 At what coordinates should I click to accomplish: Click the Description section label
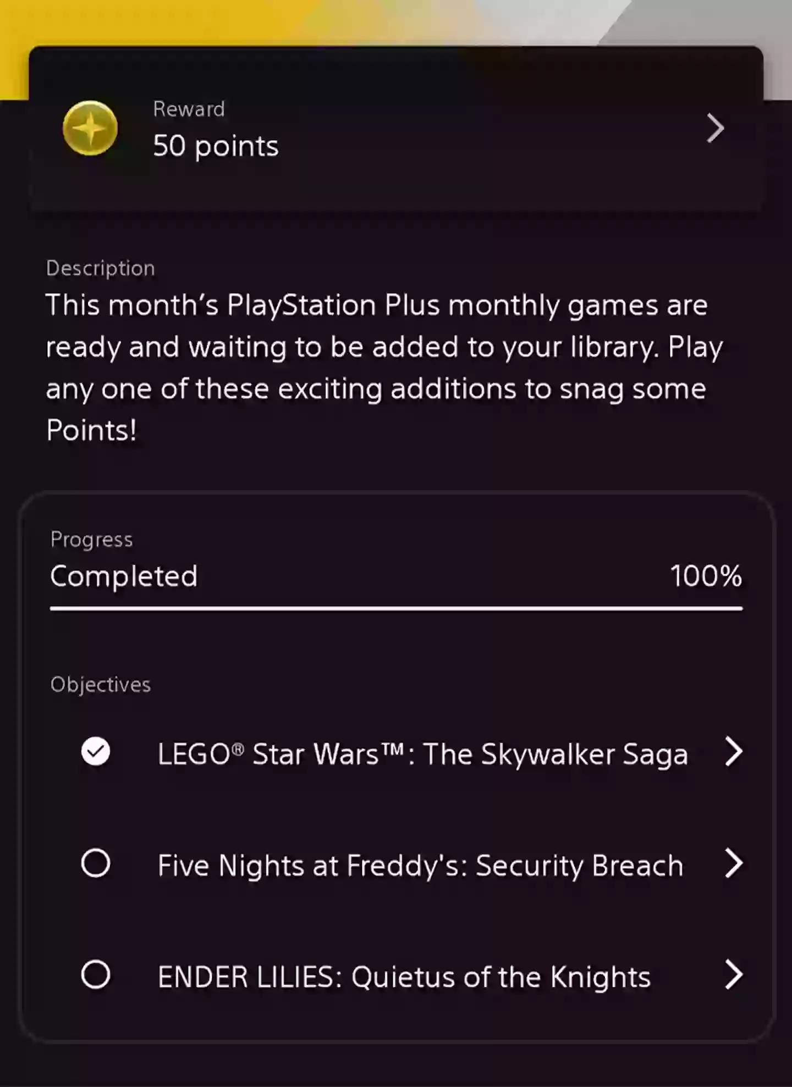[100, 268]
